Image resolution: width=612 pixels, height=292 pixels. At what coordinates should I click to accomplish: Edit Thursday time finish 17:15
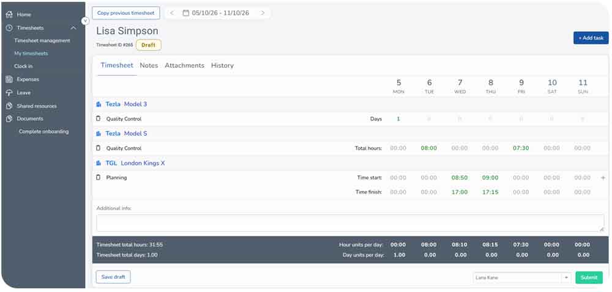pyautogui.click(x=490, y=192)
